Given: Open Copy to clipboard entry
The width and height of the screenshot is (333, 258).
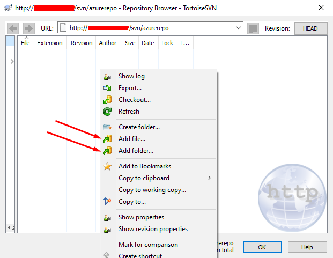Looking at the screenshot, I should point(158,178).
